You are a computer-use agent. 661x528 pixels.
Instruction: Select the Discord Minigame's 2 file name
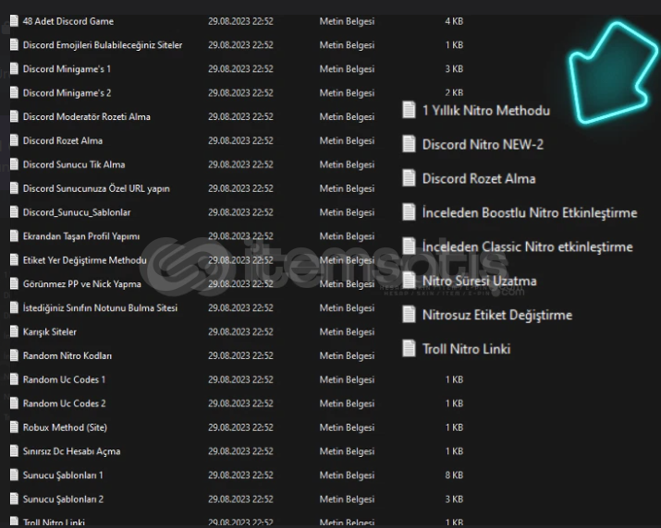(67, 92)
